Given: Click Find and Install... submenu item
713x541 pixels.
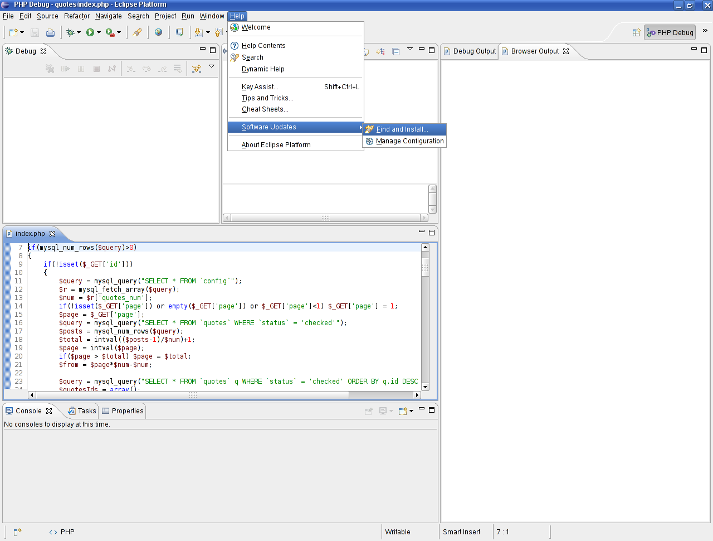Looking at the screenshot, I should point(404,129).
